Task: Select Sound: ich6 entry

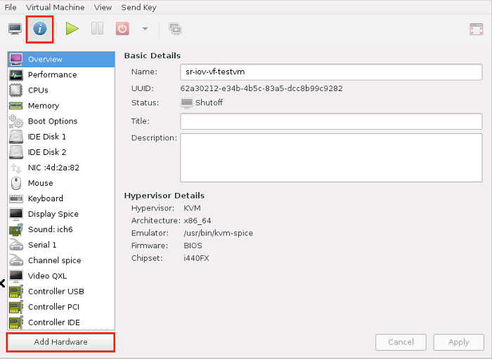Action: (61, 229)
